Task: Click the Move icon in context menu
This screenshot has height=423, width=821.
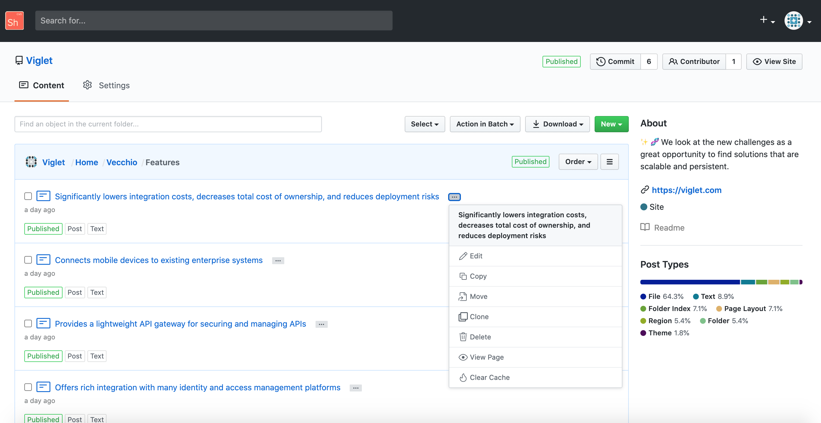Action: 463,297
